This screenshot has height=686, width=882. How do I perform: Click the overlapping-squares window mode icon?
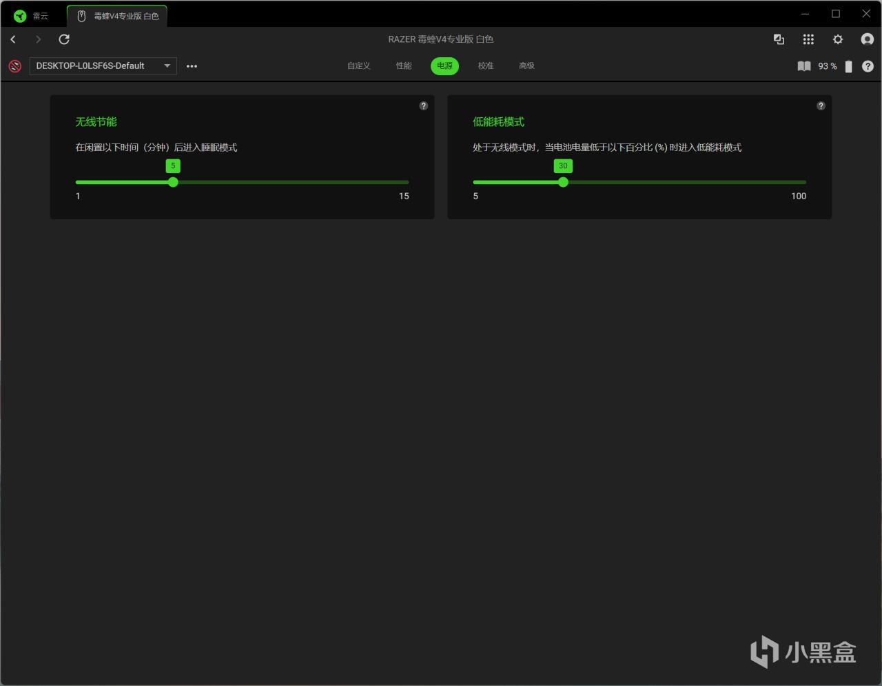(x=779, y=39)
